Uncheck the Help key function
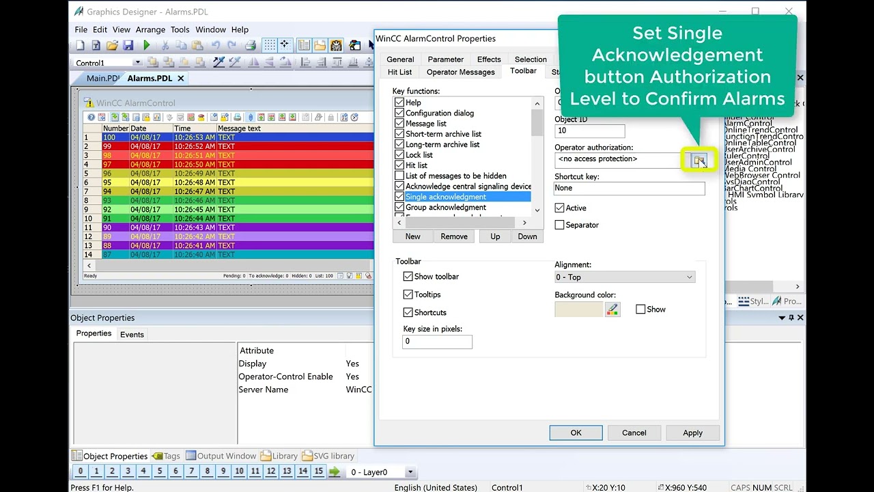The width and height of the screenshot is (874, 492). point(399,102)
